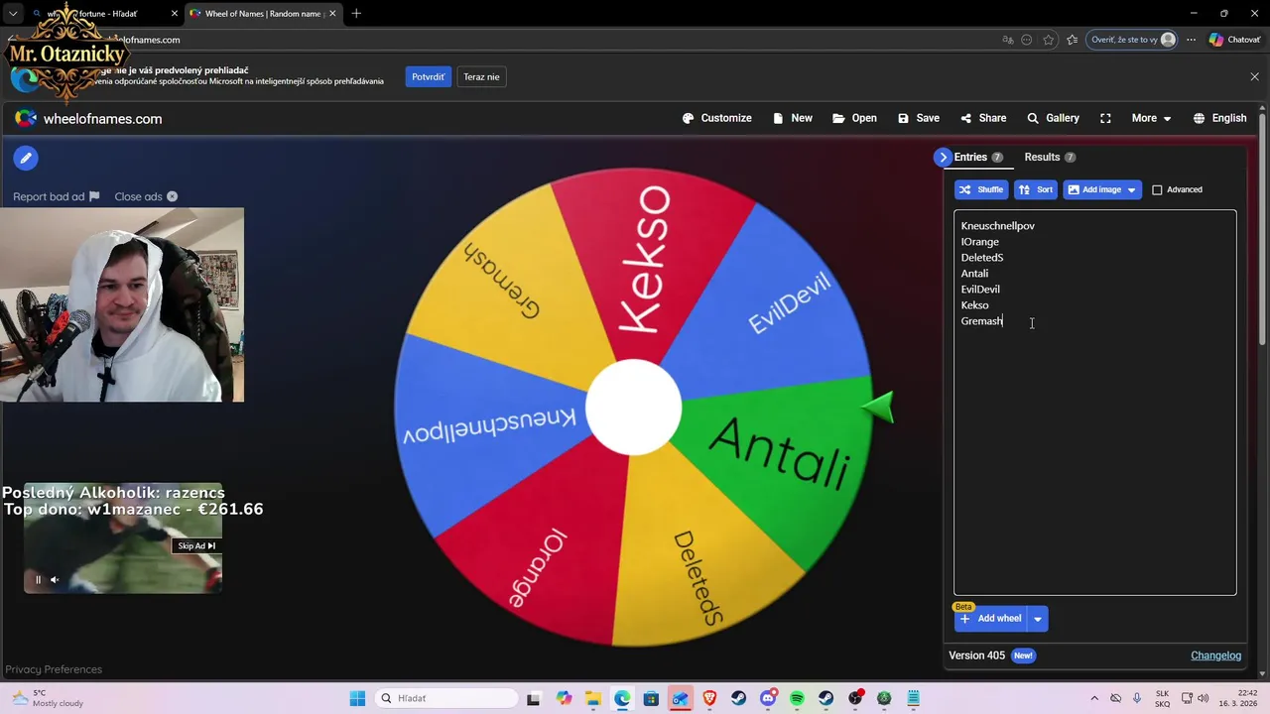Screen dimensions: 1270x714
Task: Open the taskbar weather widget
Action: point(47,698)
